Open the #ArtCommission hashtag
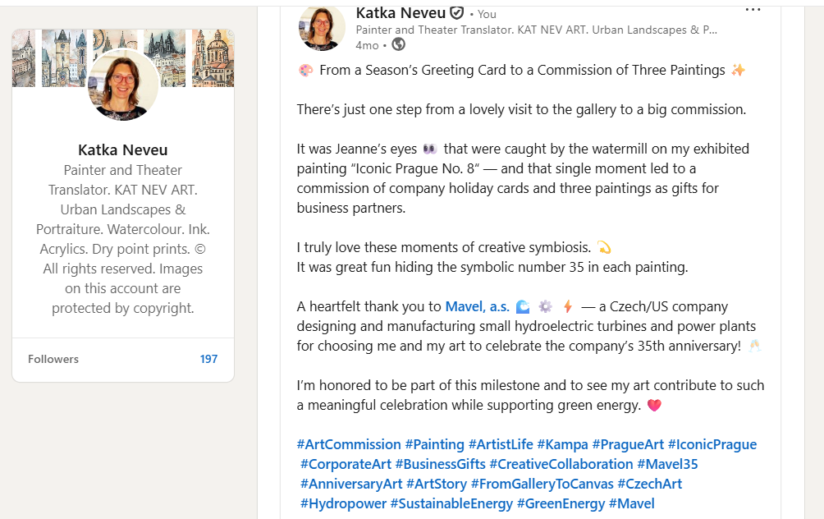 pyautogui.click(x=349, y=444)
